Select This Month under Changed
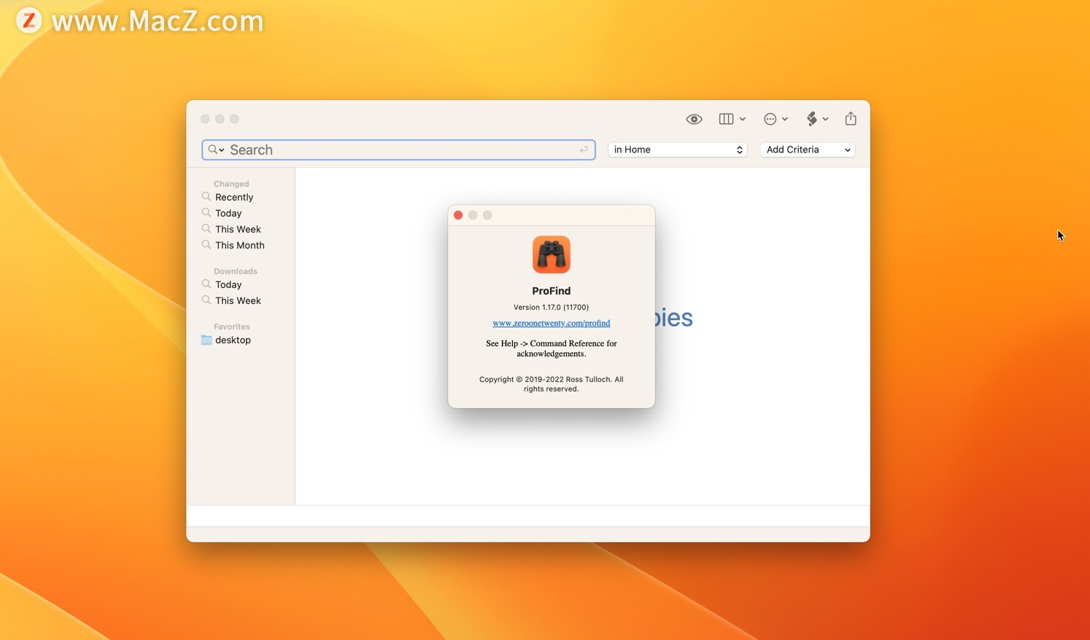 (240, 245)
